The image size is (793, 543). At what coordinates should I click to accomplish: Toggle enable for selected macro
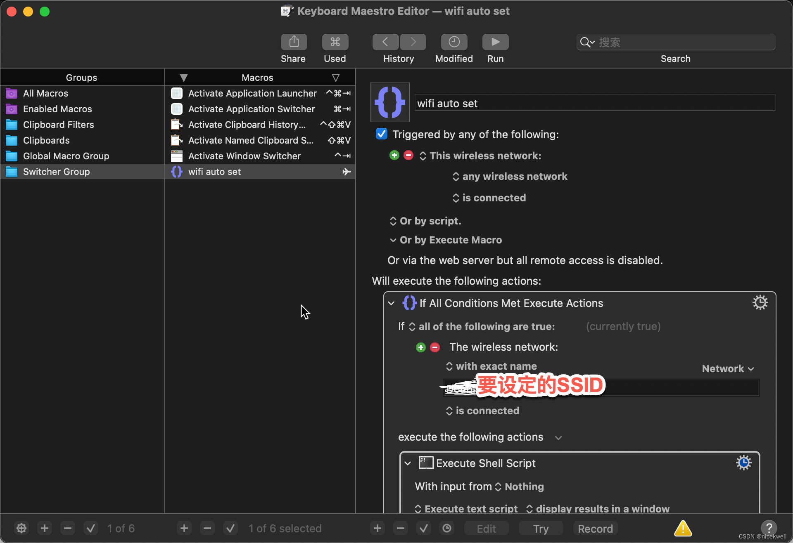pos(230,528)
